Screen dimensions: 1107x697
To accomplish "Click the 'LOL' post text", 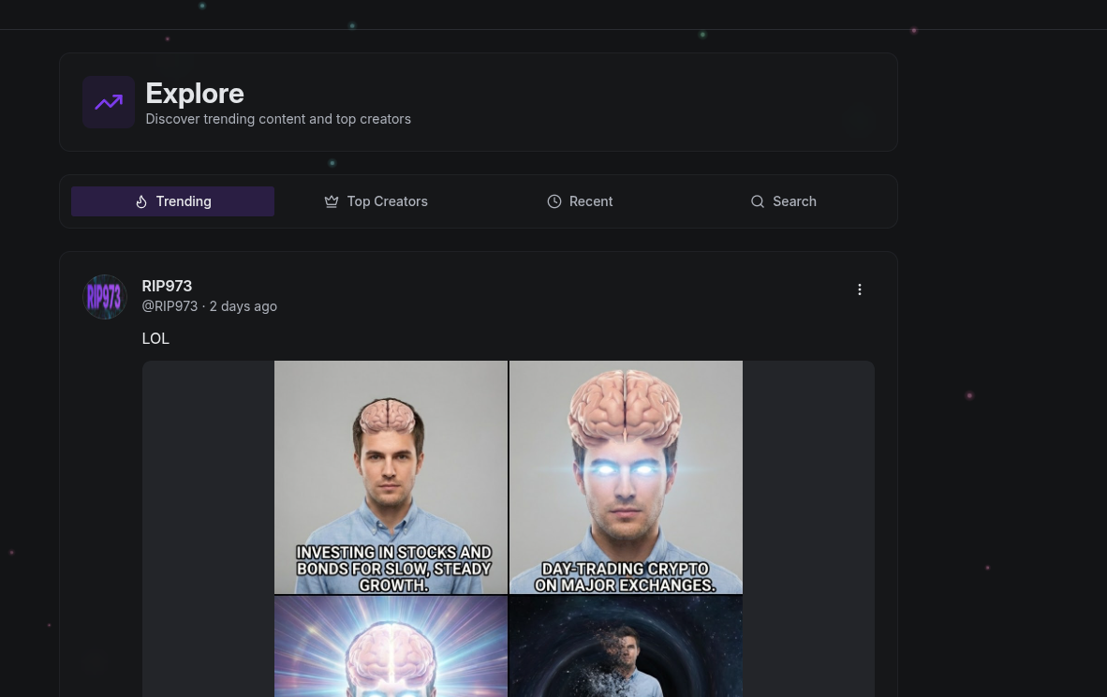I will (155, 338).
